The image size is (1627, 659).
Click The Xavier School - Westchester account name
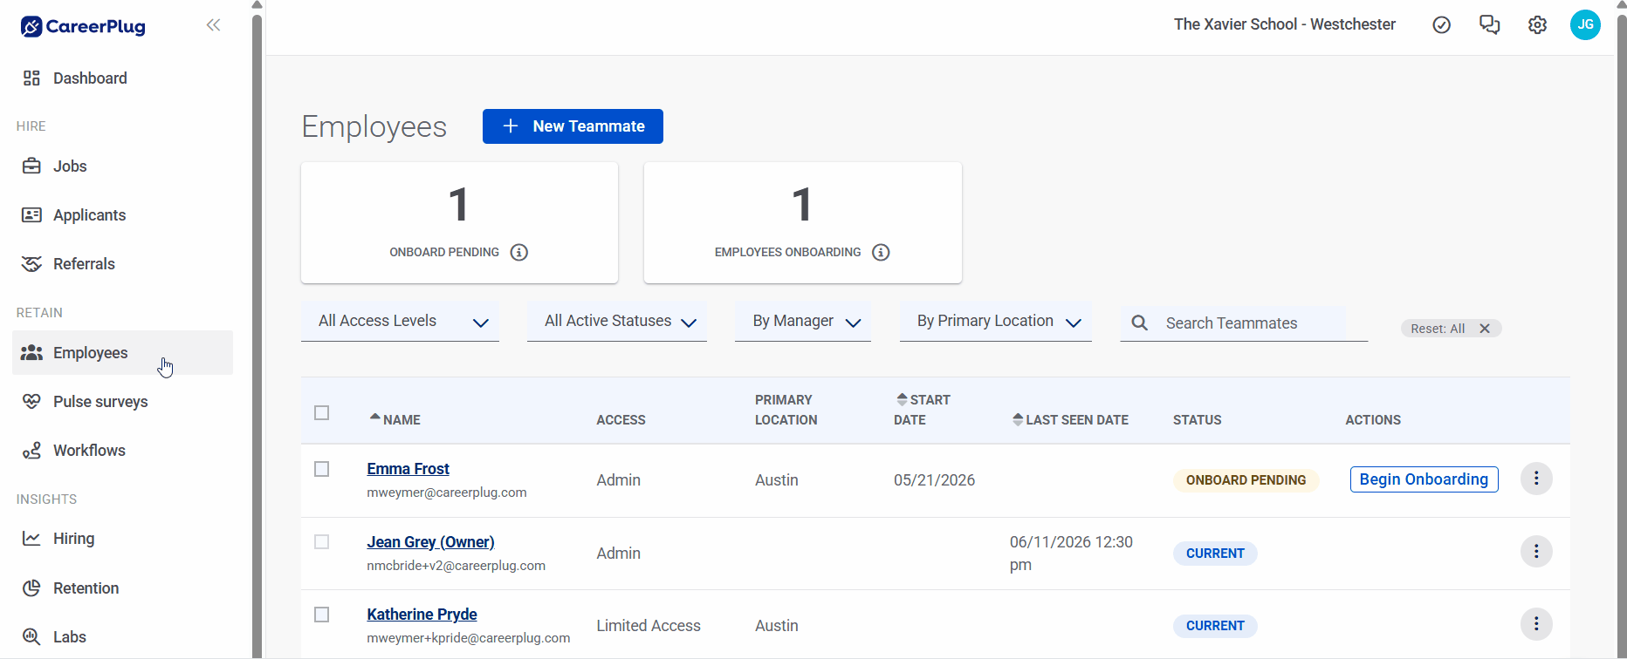tap(1284, 24)
